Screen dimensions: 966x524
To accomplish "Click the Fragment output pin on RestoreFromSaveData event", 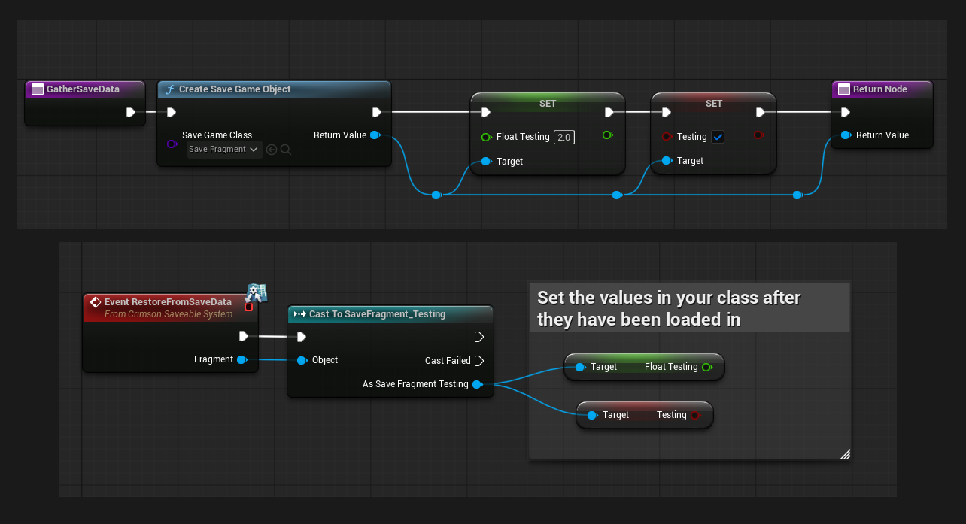I will [241, 359].
